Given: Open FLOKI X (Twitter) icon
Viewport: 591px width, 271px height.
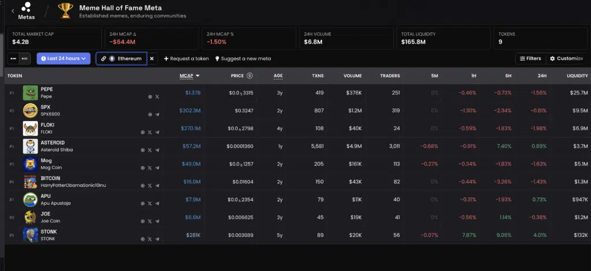Looking at the screenshot, I should point(149,132).
